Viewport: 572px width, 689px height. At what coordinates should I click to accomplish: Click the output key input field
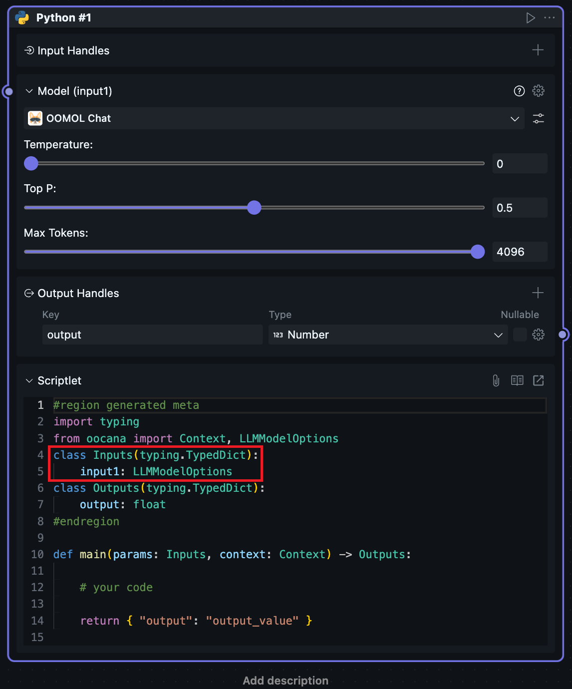[x=152, y=335]
